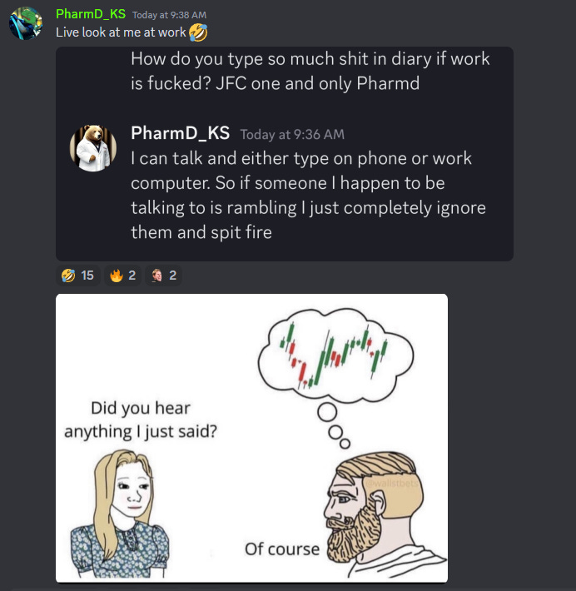
Task: Click the green PharmD_KS username
Action: (x=91, y=14)
